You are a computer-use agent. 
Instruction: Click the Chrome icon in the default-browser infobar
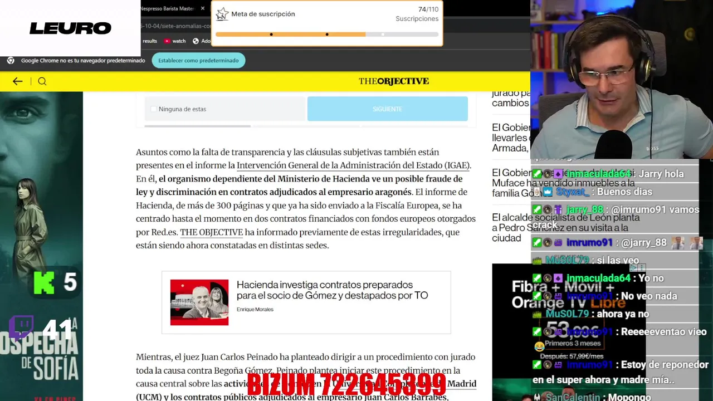coord(11,61)
